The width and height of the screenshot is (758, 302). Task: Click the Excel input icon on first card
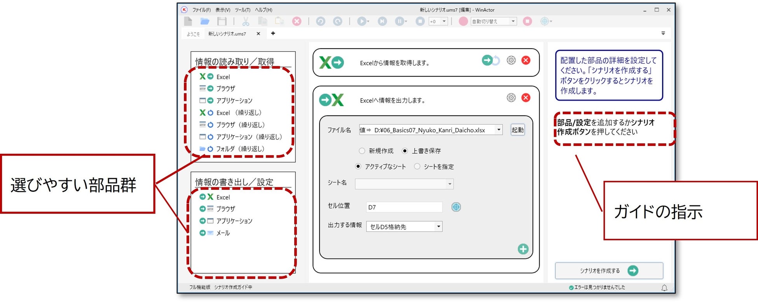pos(332,62)
